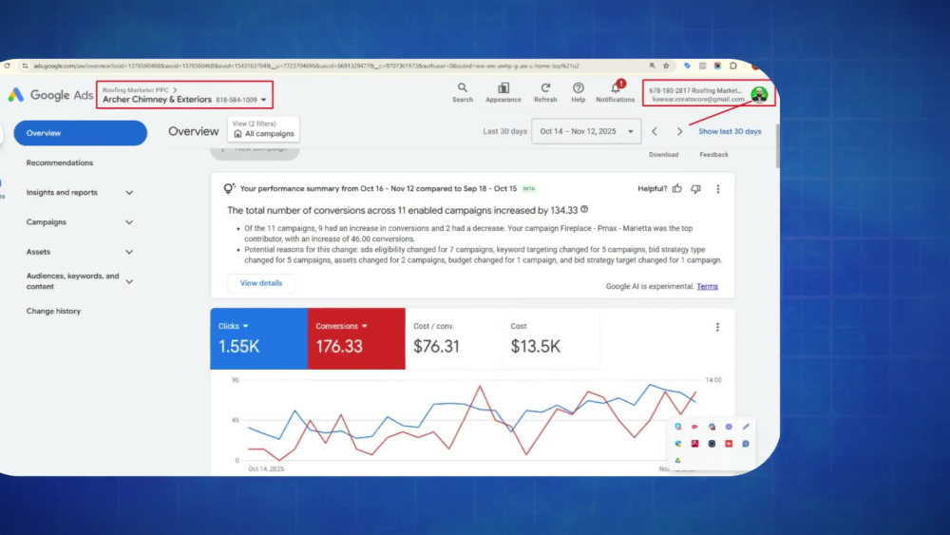This screenshot has width=950, height=535.
Task: Open Change history in the sidebar
Action: [x=53, y=311]
